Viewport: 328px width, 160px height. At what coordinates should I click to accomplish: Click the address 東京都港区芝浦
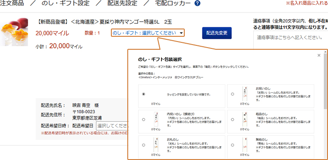(87, 118)
